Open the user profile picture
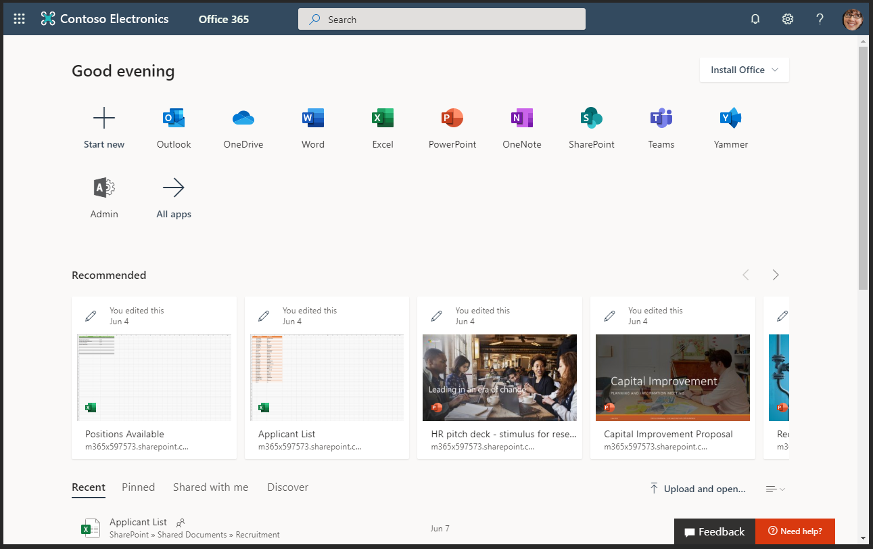The width and height of the screenshot is (873, 549). tap(853, 19)
